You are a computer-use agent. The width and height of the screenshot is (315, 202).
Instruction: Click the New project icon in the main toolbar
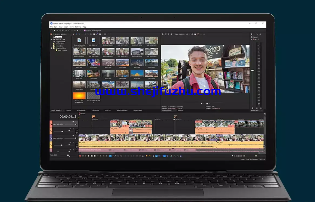(x=52, y=31)
